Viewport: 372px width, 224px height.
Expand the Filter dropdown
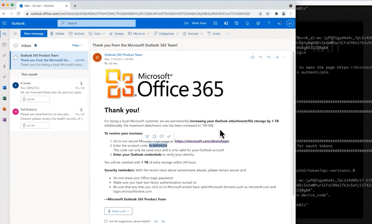pos(77,45)
